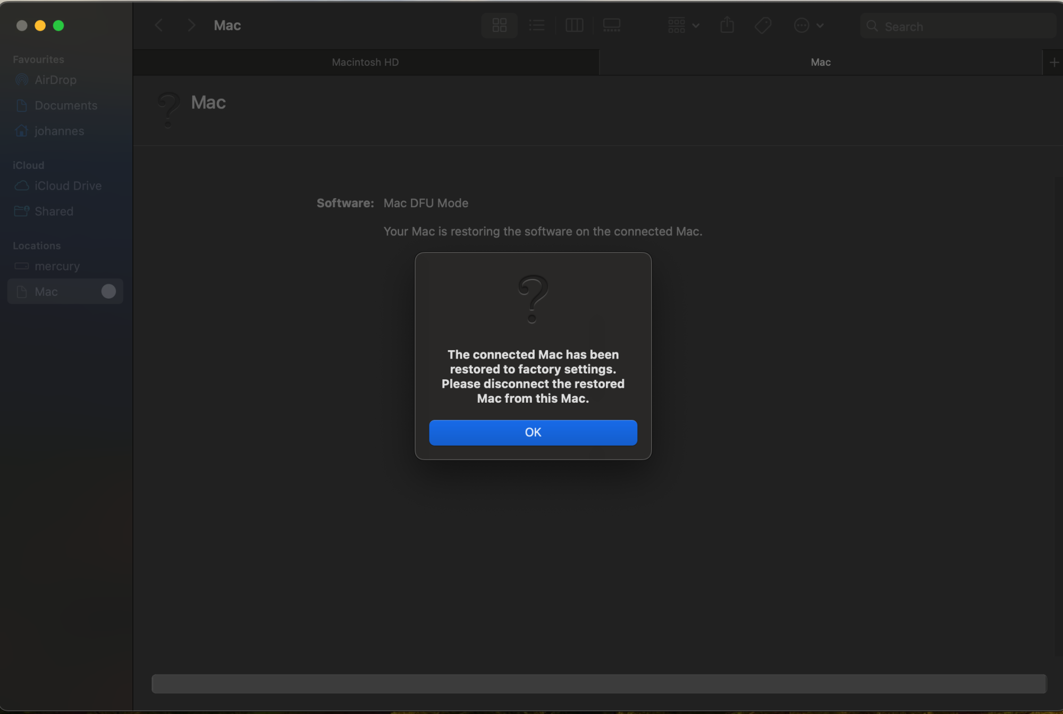1063x714 pixels.
Task: Switch to the Macintosh HD tab
Action: click(366, 62)
